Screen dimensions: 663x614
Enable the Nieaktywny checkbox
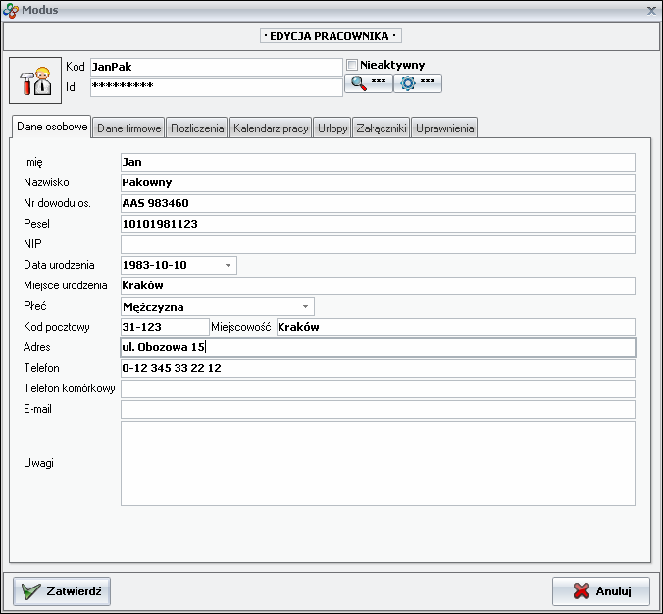352,65
